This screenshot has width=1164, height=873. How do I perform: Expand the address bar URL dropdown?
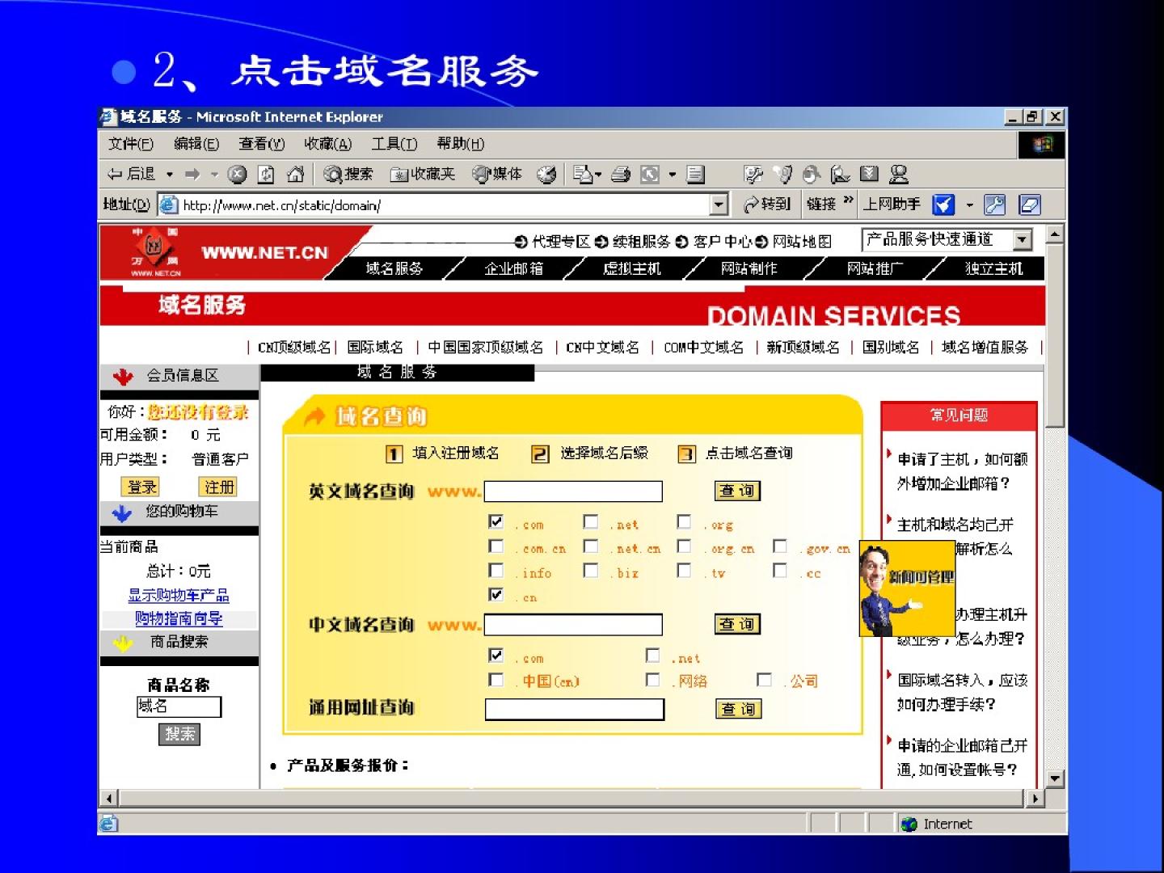[719, 205]
